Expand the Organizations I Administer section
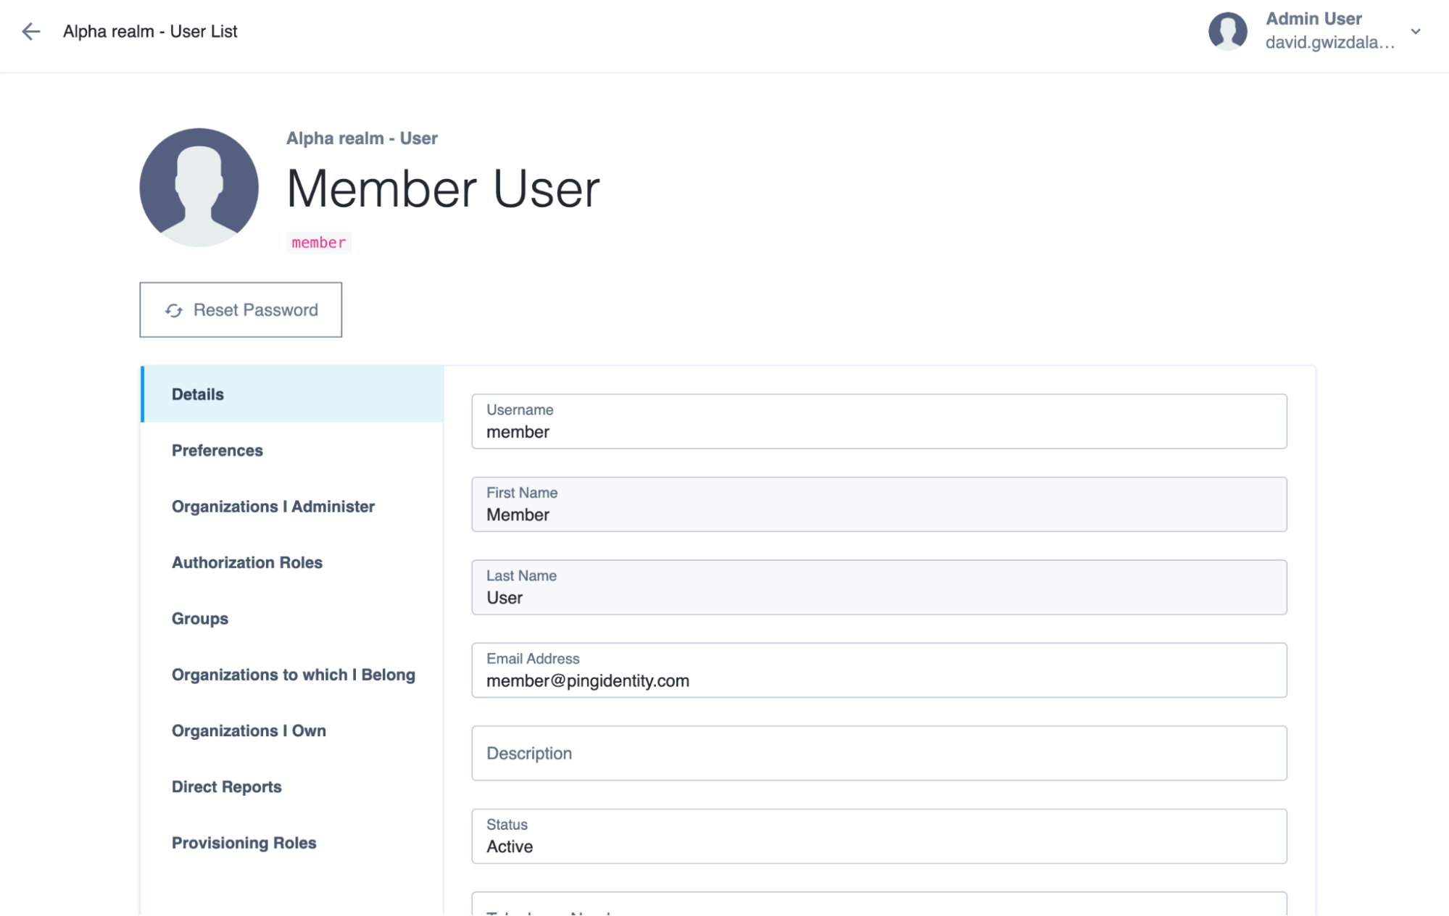Viewport: 1449px width, 916px height. point(273,506)
